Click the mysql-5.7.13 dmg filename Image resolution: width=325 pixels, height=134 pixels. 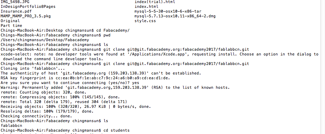pyautogui.click(x=175, y=16)
